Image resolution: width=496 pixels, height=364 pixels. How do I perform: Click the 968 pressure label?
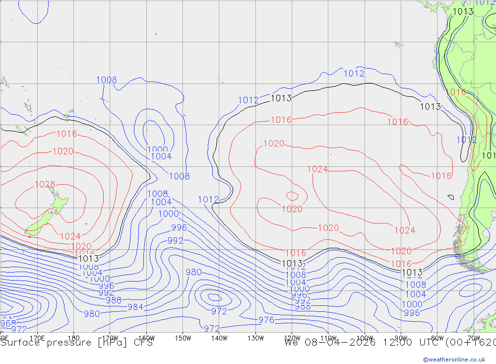tap(8, 323)
